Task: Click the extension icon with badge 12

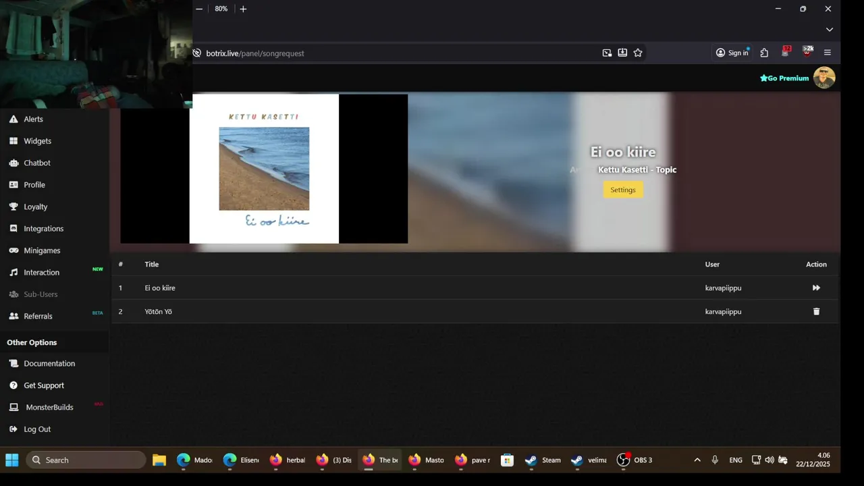Action: pyautogui.click(x=786, y=51)
